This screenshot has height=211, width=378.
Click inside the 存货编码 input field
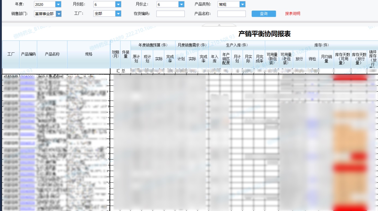tap(170, 13)
